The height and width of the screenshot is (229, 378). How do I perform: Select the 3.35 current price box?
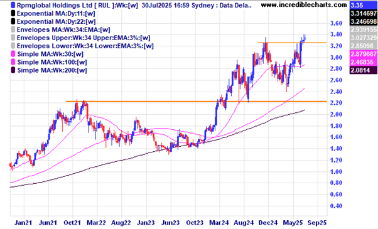pyautogui.click(x=364, y=5)
